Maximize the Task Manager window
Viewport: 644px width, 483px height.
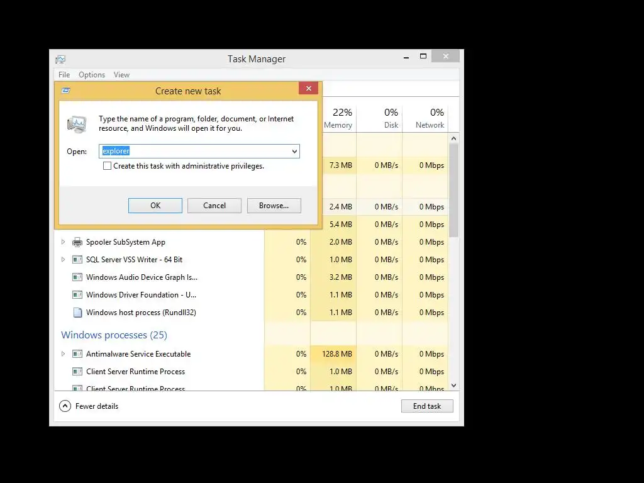(423, 56)
